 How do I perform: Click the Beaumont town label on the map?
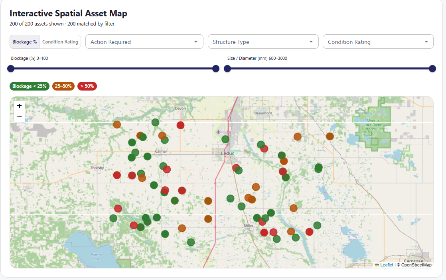(263, 113)
